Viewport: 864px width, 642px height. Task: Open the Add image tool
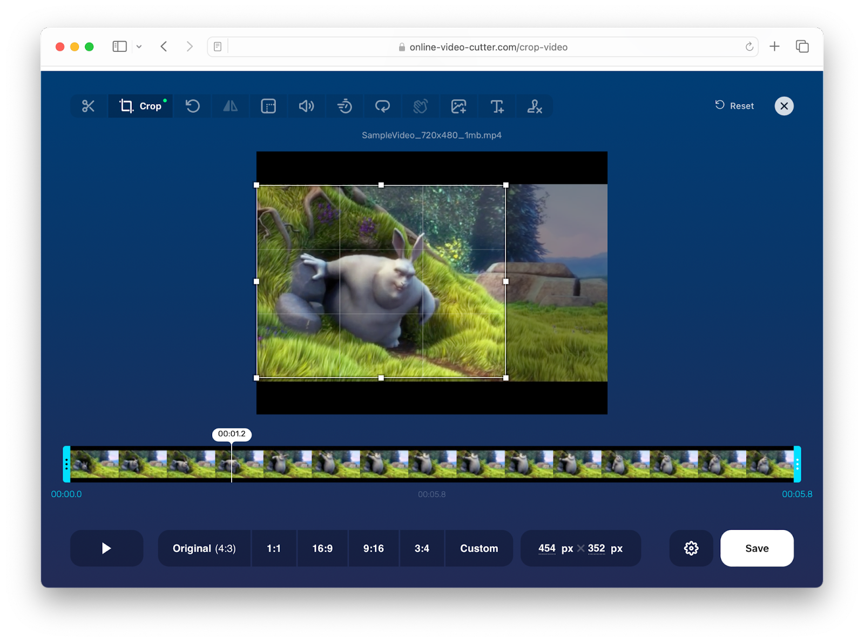tap(458, 106)
